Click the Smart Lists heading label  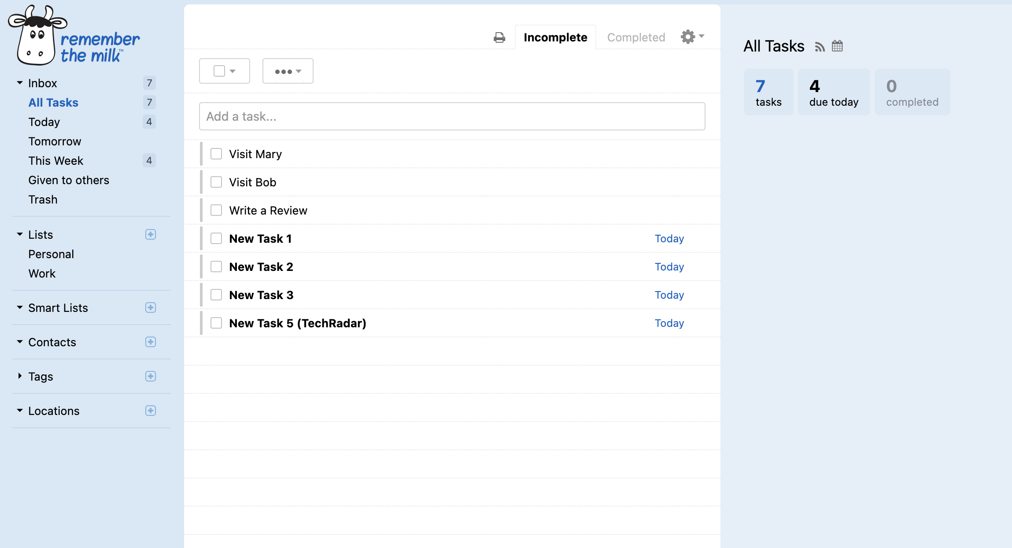(58, 308)
